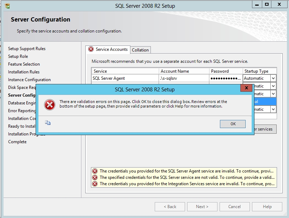Select the SQL Server service not valid message
The image size is (289, 218).
pos(187,177)
